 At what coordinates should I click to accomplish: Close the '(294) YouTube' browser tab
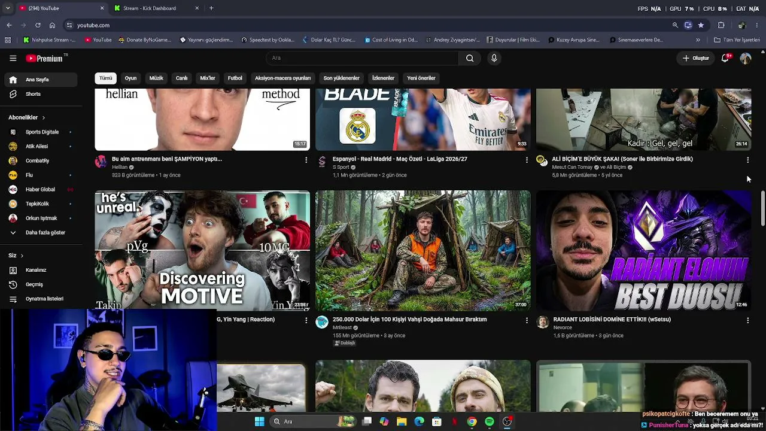tap(102, 8)
